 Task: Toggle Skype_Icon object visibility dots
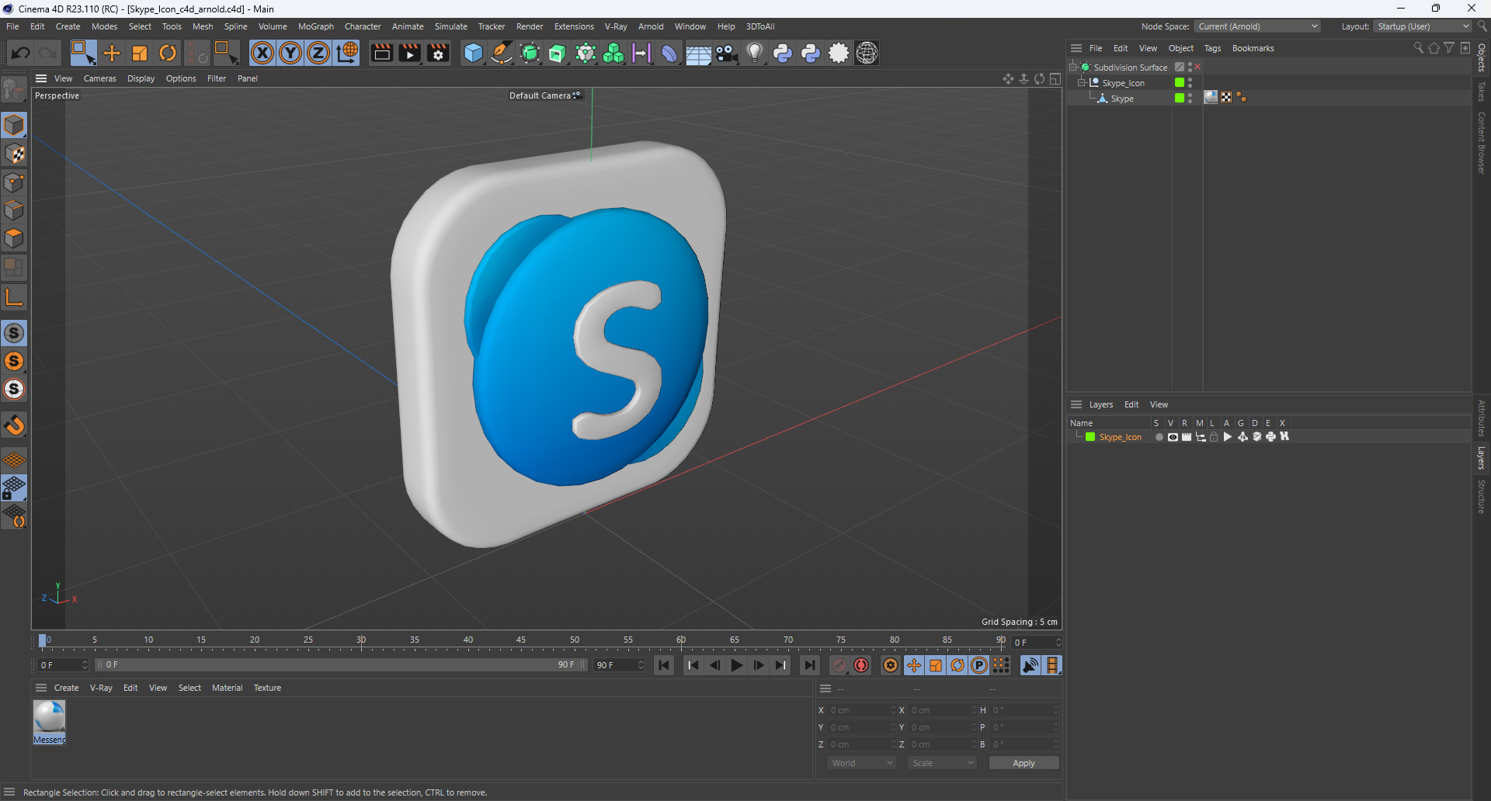coord(1190,82)
